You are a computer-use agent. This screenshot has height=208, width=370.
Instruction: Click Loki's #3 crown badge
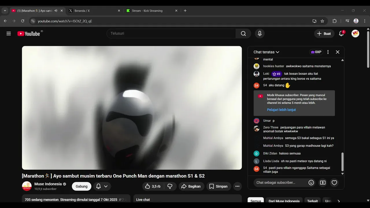(277, 74)
